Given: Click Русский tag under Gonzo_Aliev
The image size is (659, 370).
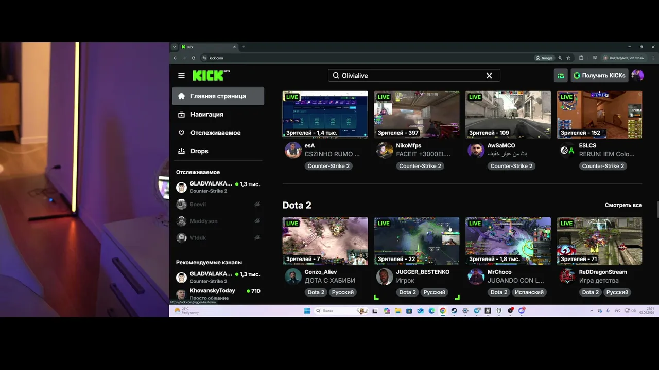Looking at the screenshot, I should [343, 292].
